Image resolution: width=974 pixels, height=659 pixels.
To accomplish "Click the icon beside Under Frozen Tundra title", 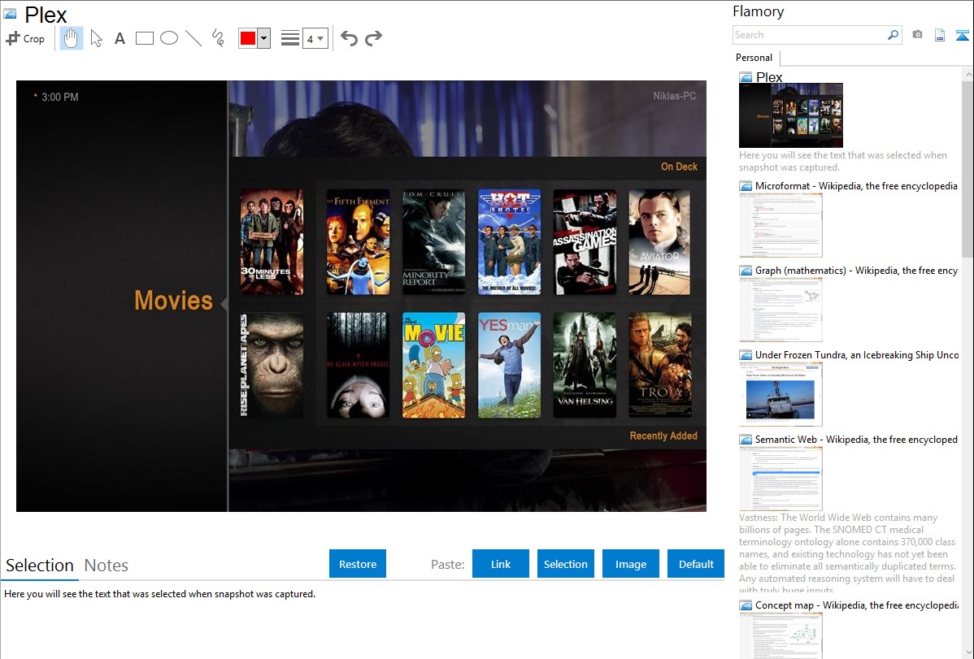I will pyautogui.click(x=746, y=355).
